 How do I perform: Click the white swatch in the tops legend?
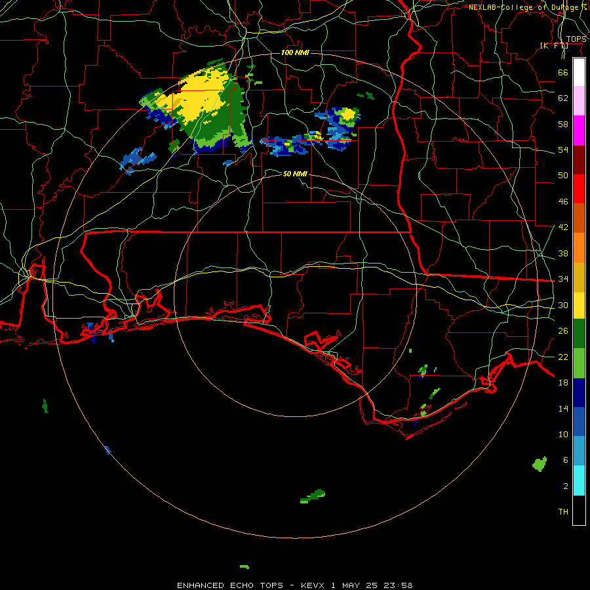tap(579, 72)
